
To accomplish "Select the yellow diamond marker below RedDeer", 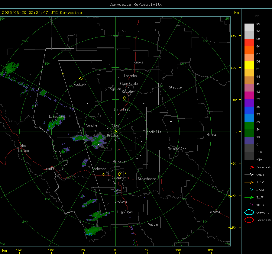I will [x=124, y=98].
